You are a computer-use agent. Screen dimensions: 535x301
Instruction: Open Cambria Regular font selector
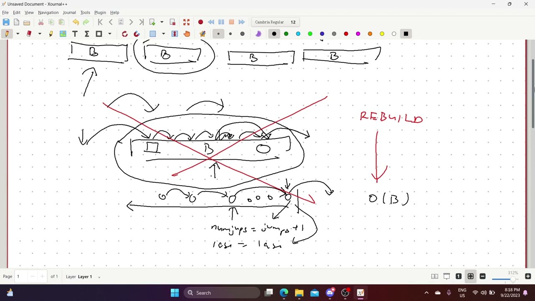click(x=275, y=22)
